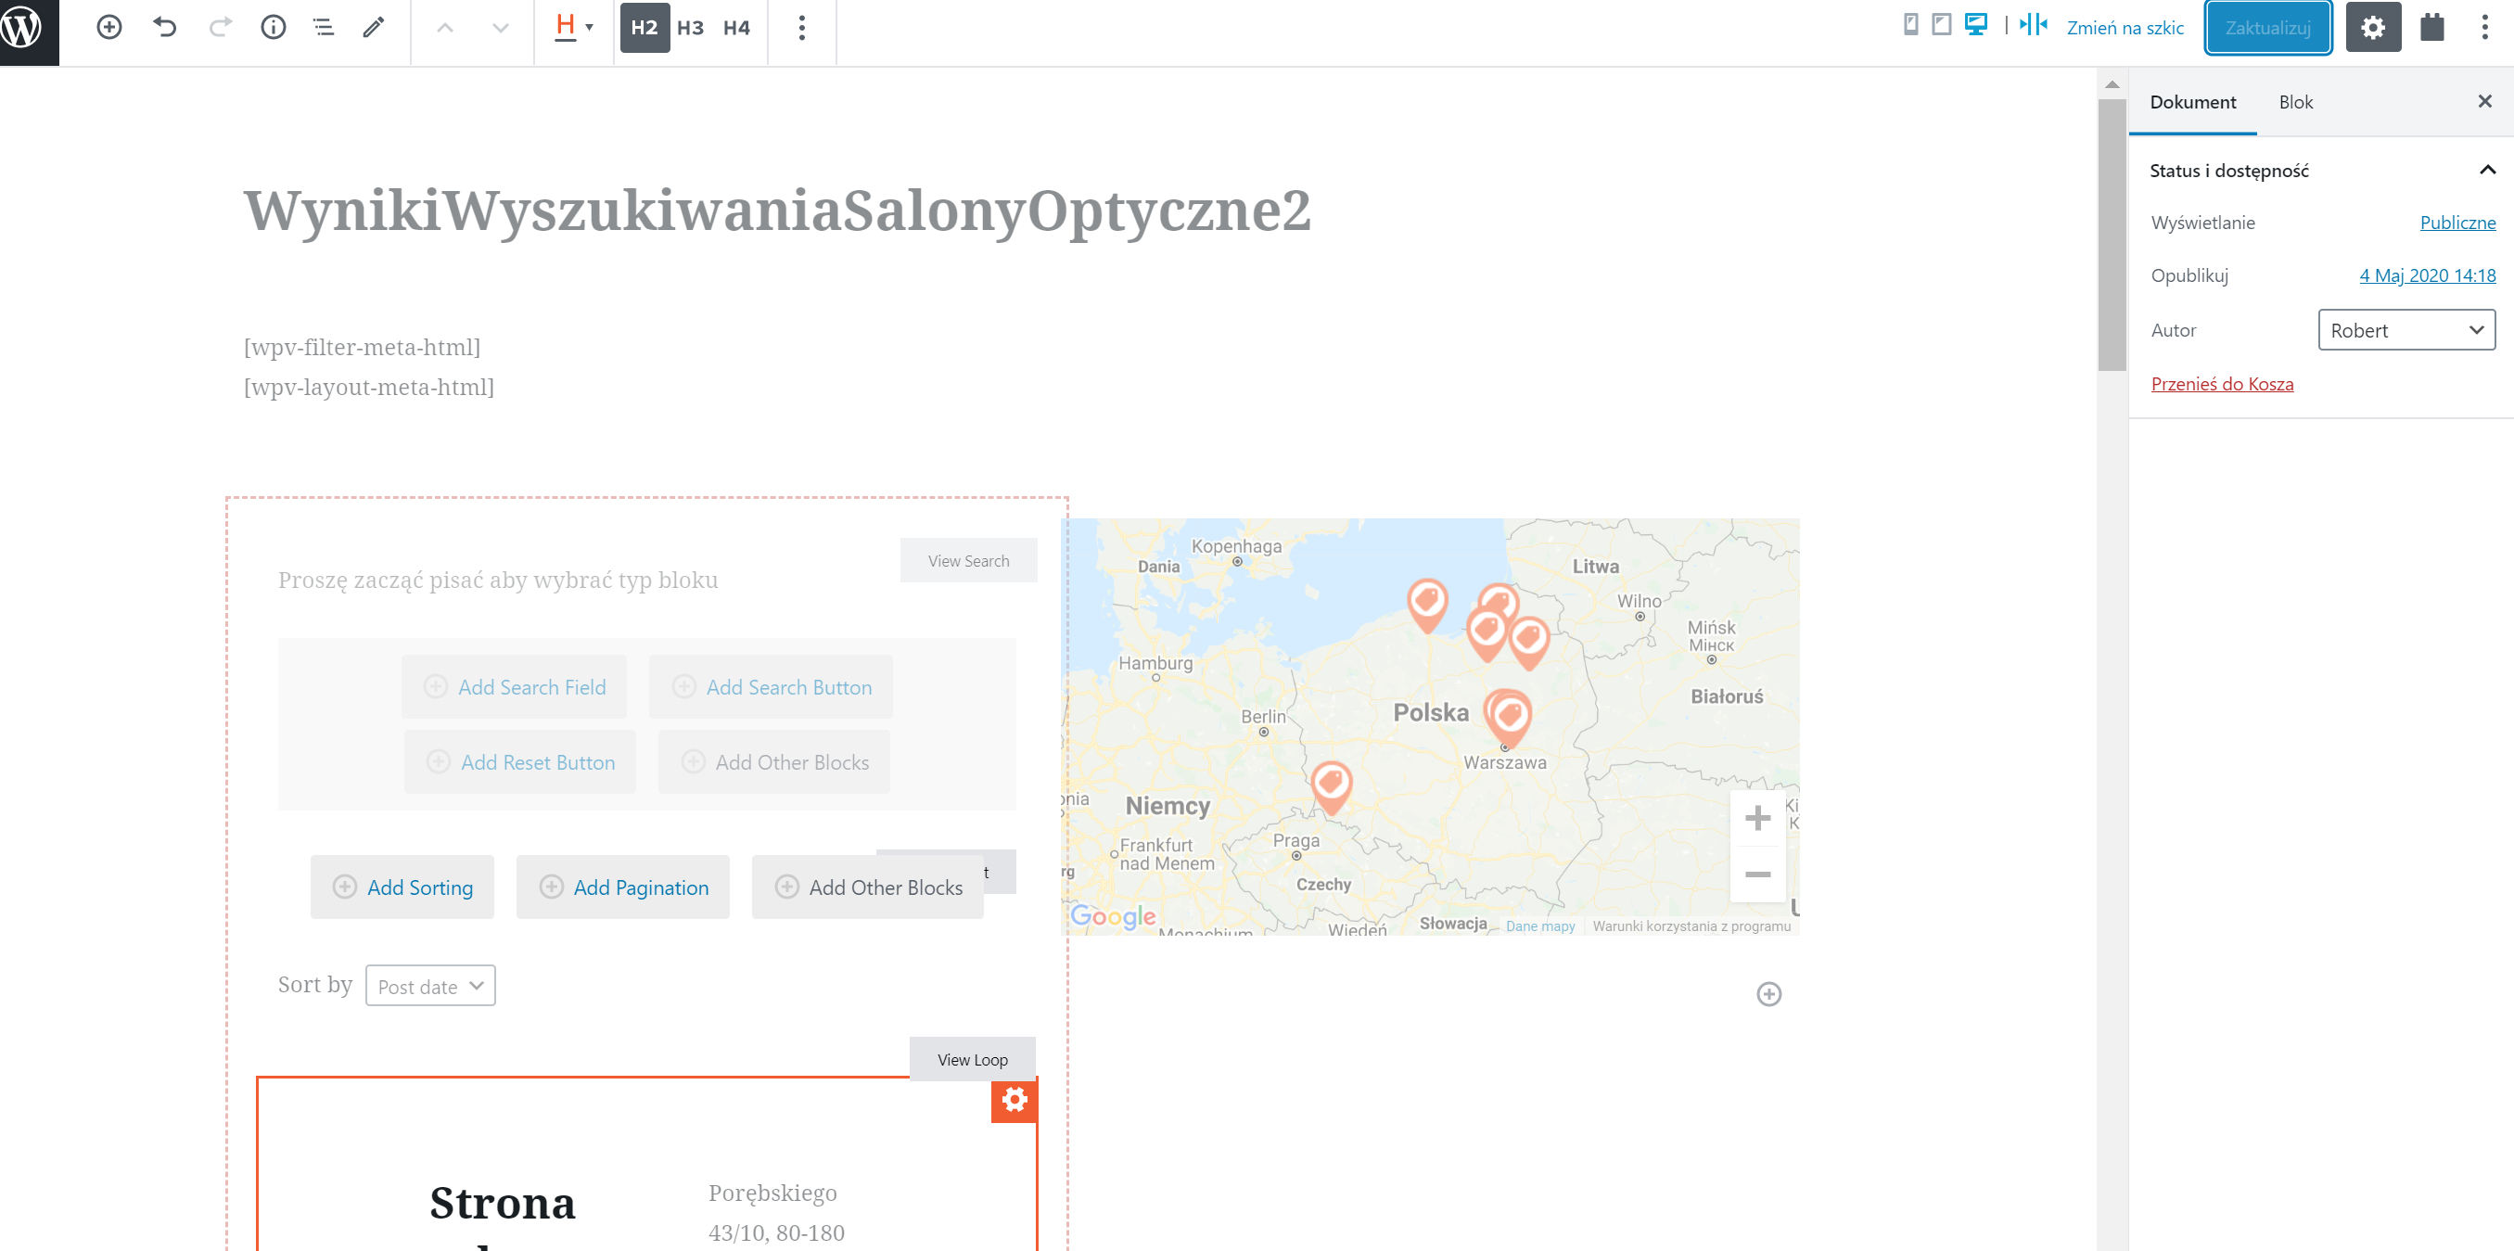Click the Zaktualizuj update button
The image size is (2514, 1251).
(x=2268, y=29)
